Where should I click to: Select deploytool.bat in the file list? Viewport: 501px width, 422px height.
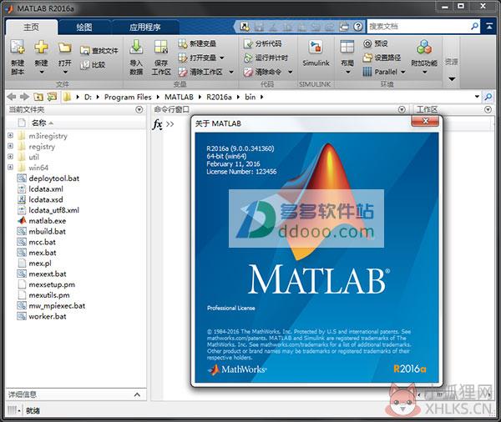[53, 178]
